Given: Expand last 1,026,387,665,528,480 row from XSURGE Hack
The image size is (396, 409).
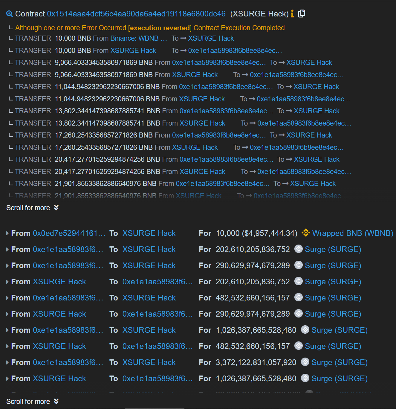Looking at the screenshot, I should tap(7, 379).
